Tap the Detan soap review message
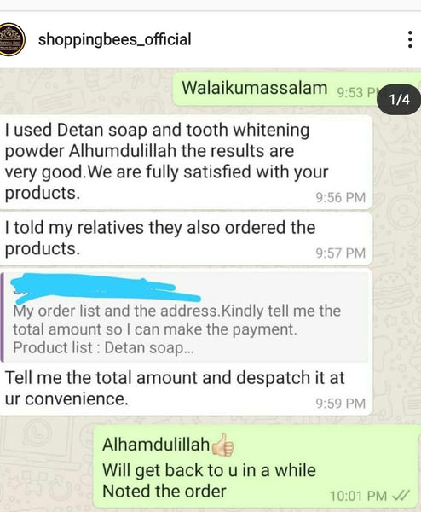Screen dimensions: 421x512 tap(186, 162)
